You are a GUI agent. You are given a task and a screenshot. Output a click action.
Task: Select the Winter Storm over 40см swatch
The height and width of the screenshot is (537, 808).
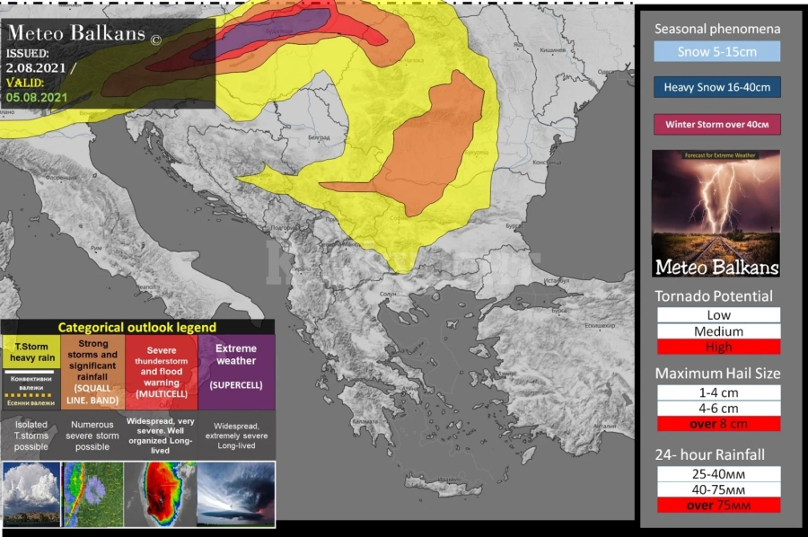[716, 124]
